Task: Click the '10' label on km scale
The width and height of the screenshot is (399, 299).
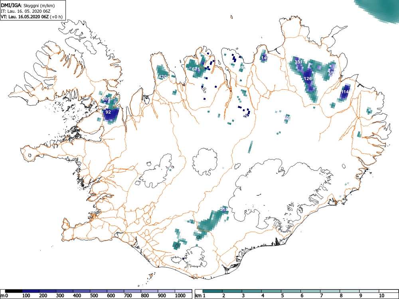Action: [381, 296]
